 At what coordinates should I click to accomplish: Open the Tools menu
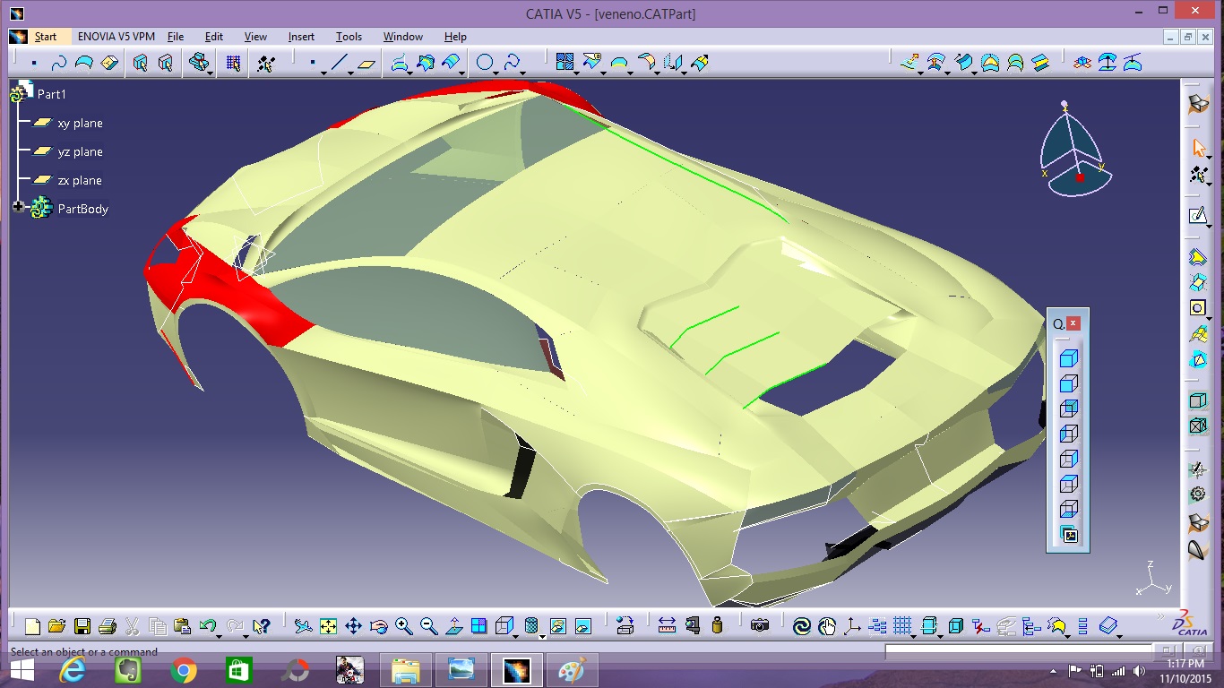(x=349, y=37)
